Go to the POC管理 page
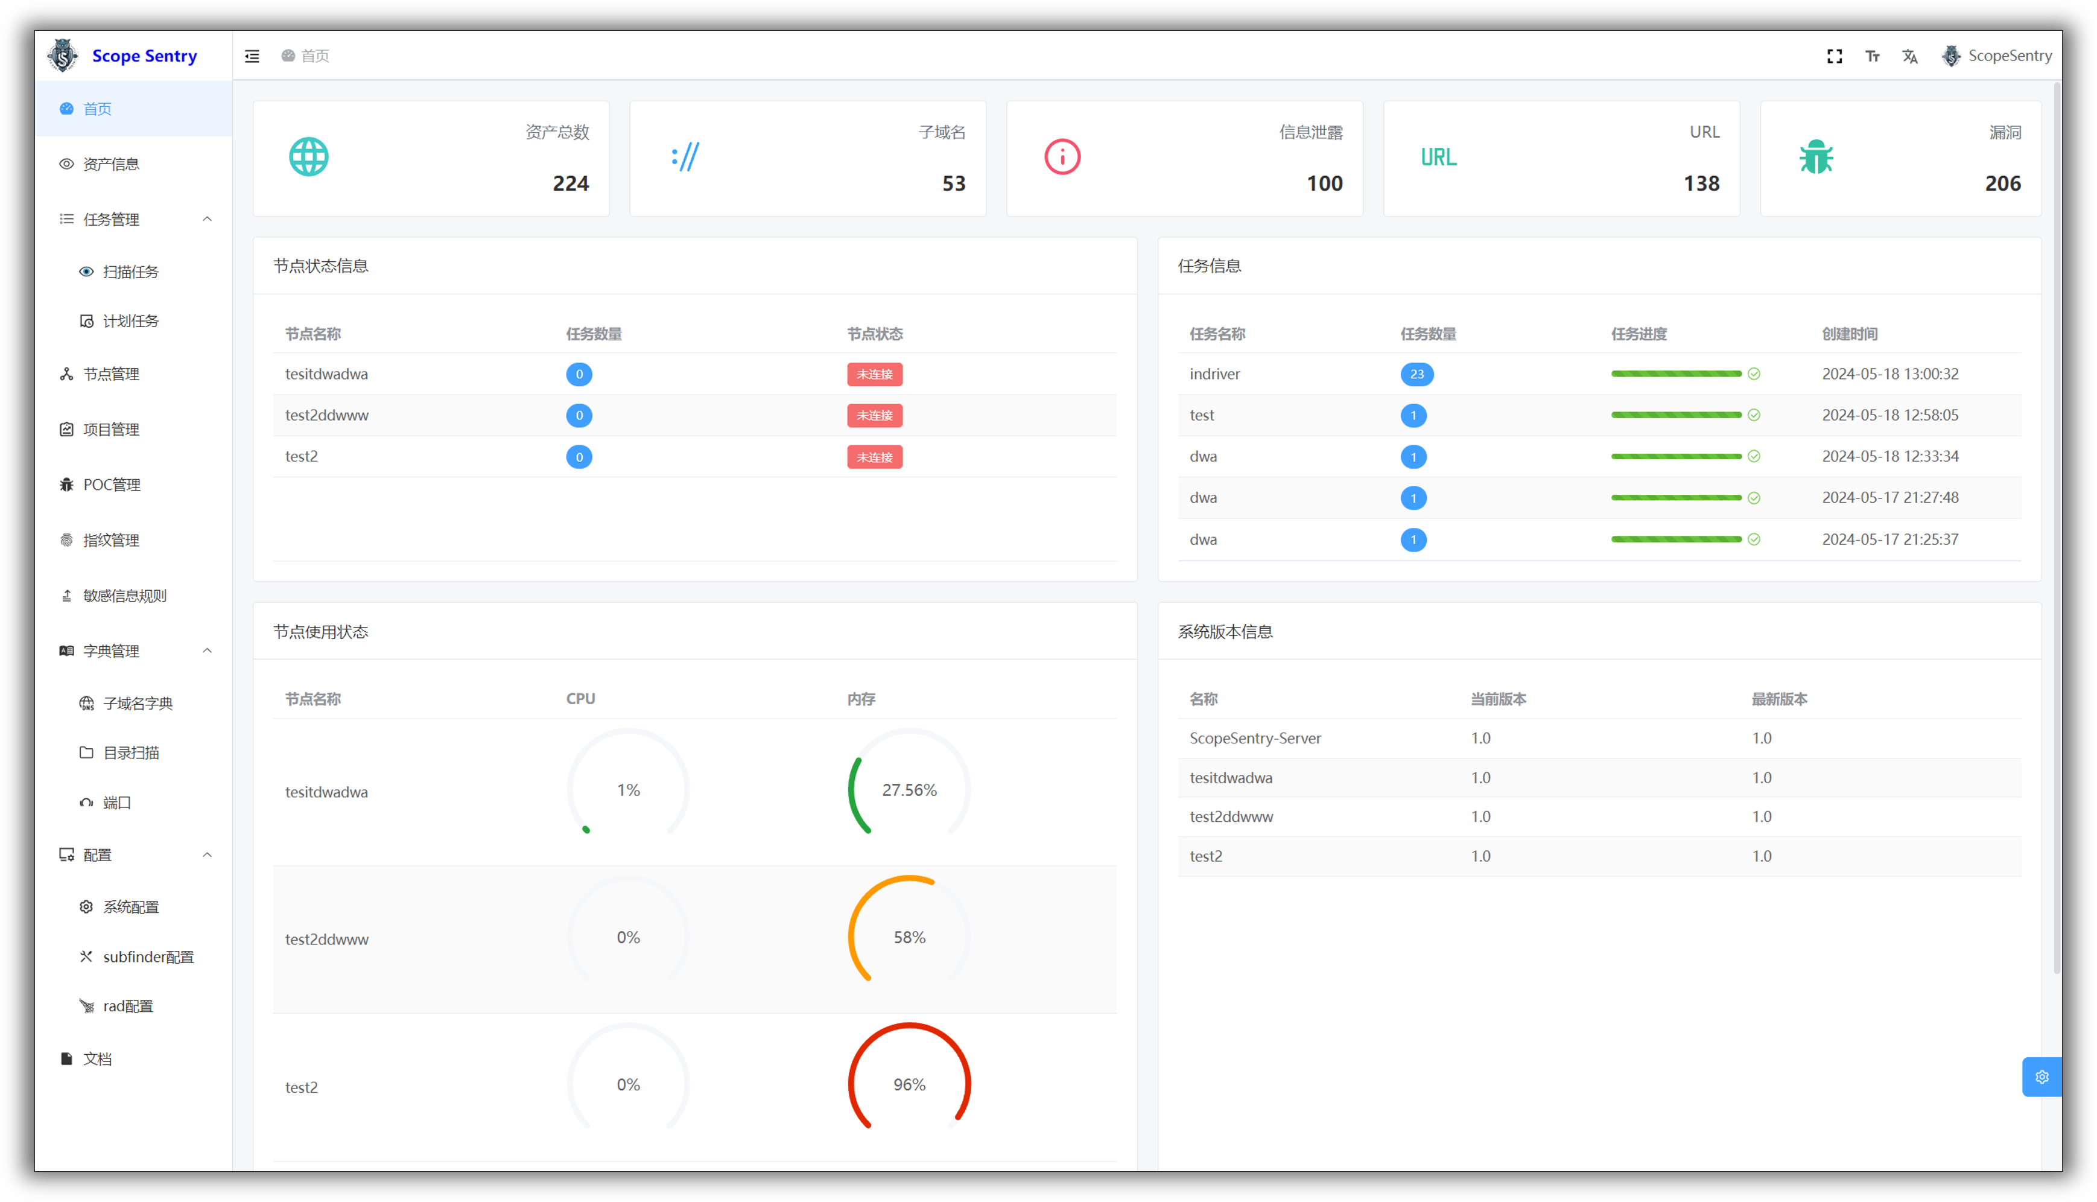The width and height of the screenshot is (2097, 1202). tap(112, 485)
